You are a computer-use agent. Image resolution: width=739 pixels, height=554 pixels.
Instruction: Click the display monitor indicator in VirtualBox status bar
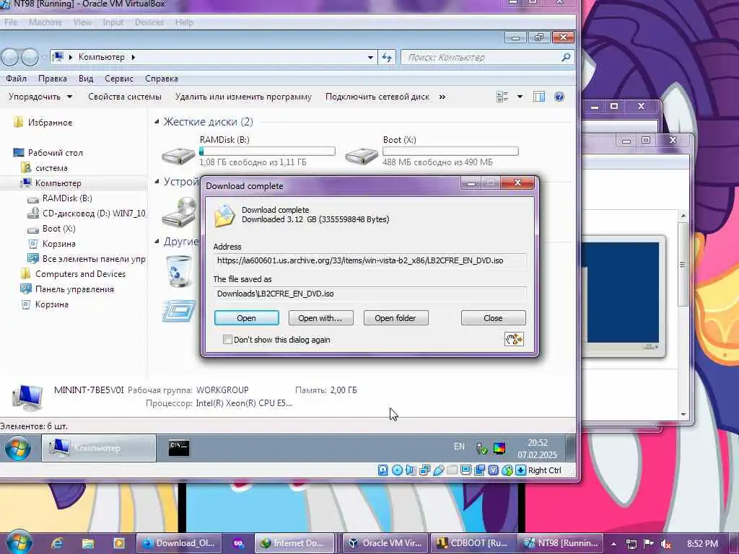click(x=465, y=470)
